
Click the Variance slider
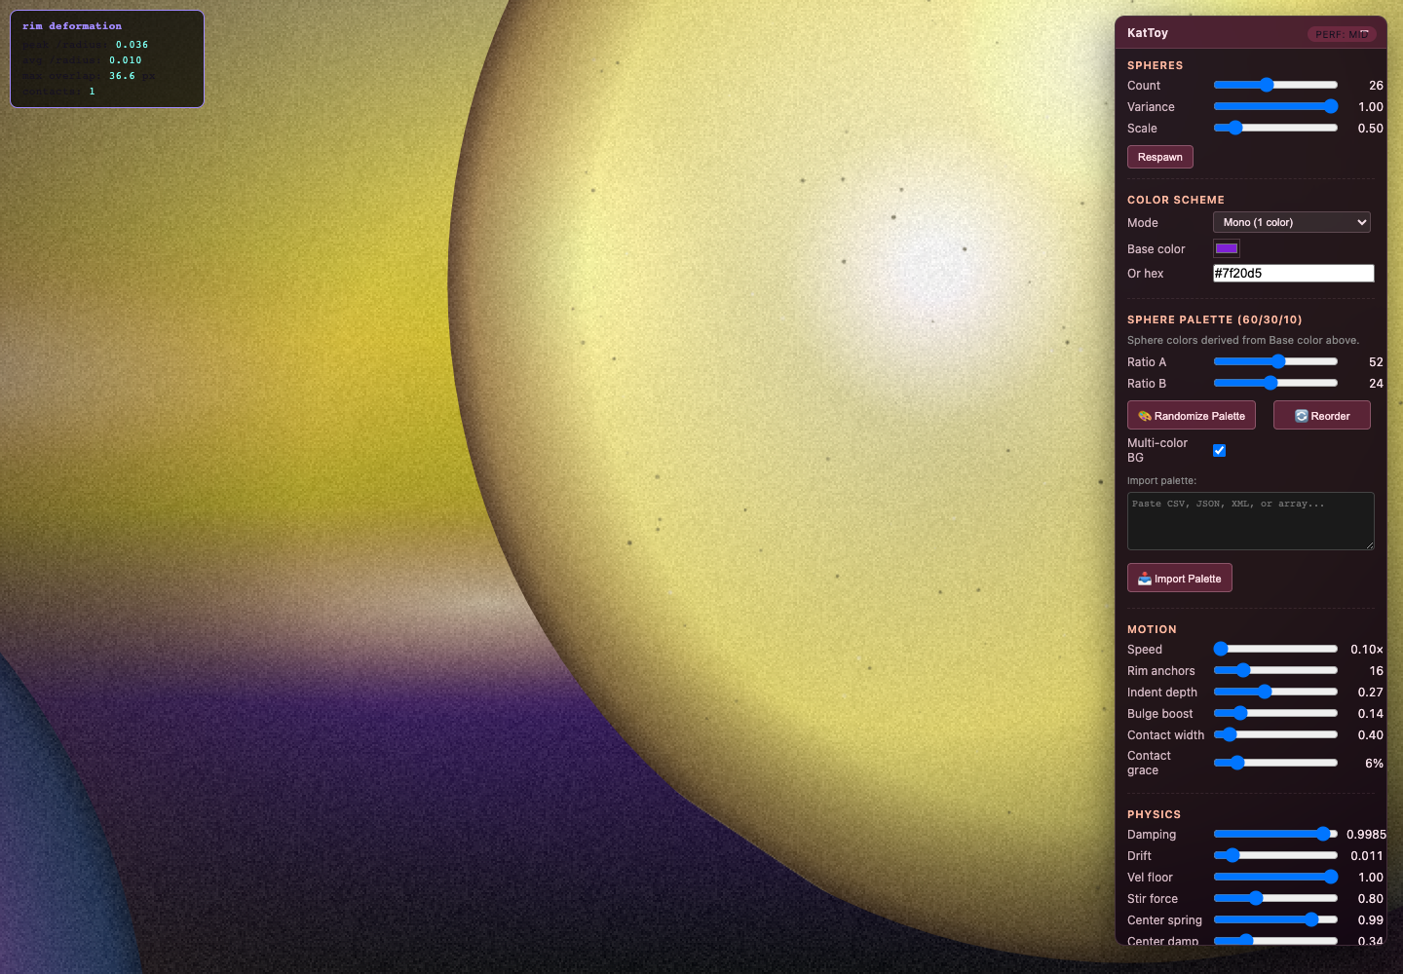point(1275,106)
